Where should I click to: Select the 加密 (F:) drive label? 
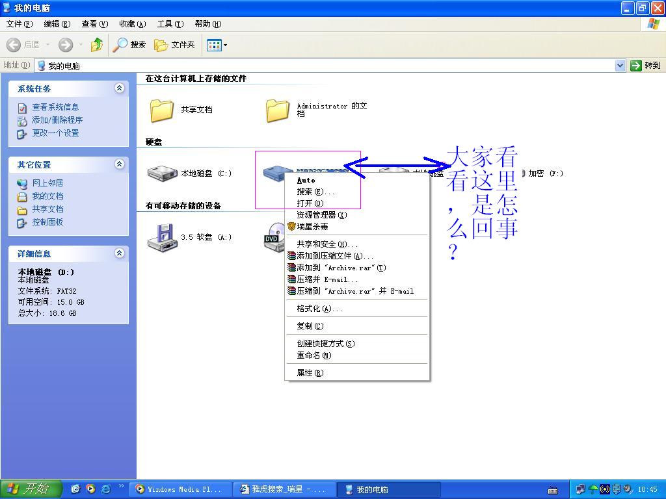click(x=546, y=173)
